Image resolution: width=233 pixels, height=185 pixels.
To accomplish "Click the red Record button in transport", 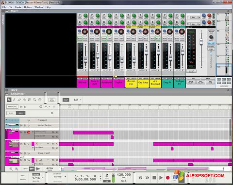I will [x=167, y=178].
